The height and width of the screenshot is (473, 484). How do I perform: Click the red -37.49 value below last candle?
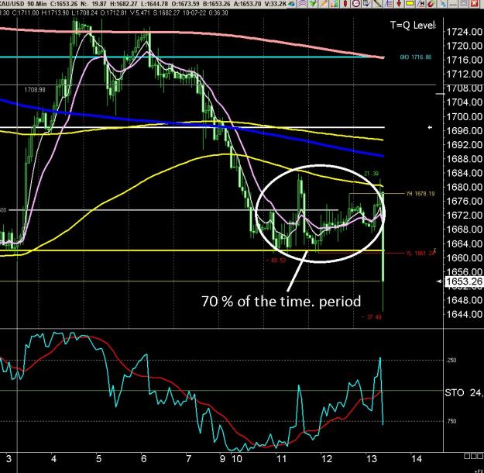click(372, 317)
